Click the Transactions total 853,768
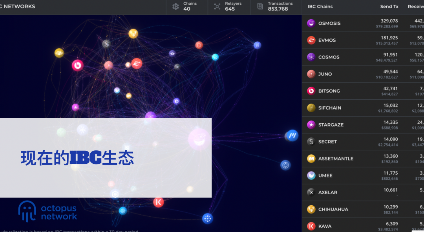This screenshot has height=232, width=424. click(278, 9)
